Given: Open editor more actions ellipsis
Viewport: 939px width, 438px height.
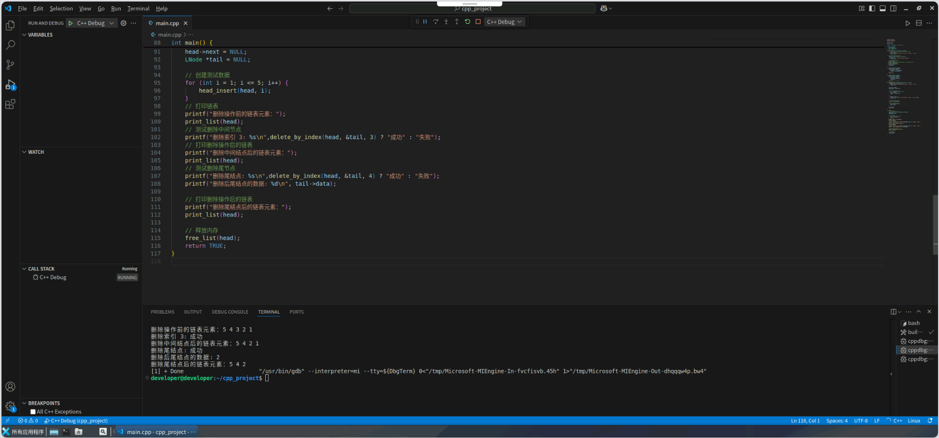Looking at the screenshot, I should [929, 23].
